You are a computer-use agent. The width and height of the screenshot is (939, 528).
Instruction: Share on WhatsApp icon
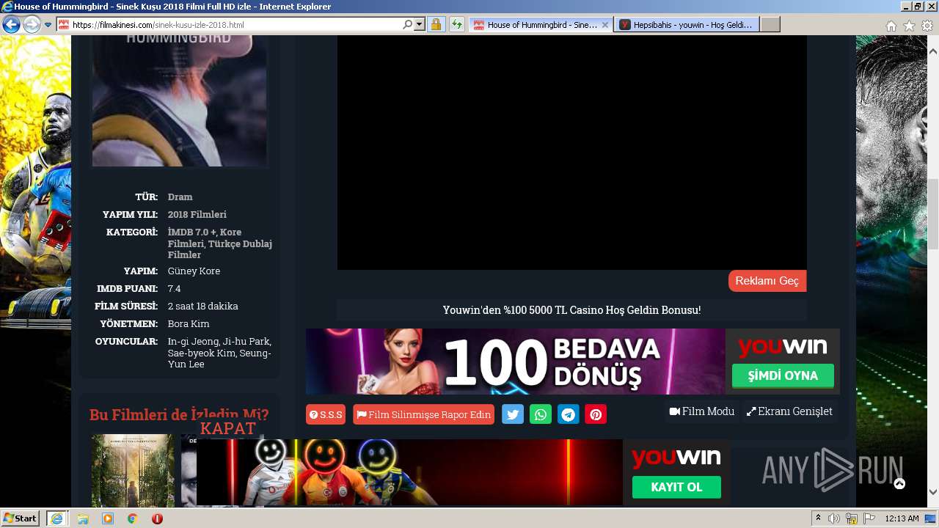[541, 414]
